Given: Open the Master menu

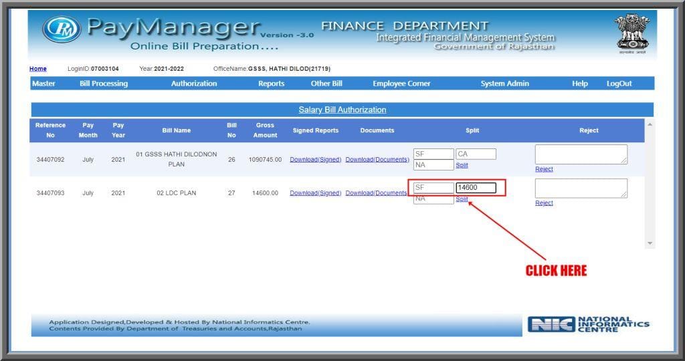Looking at the screenshot, I should [43, 84].
